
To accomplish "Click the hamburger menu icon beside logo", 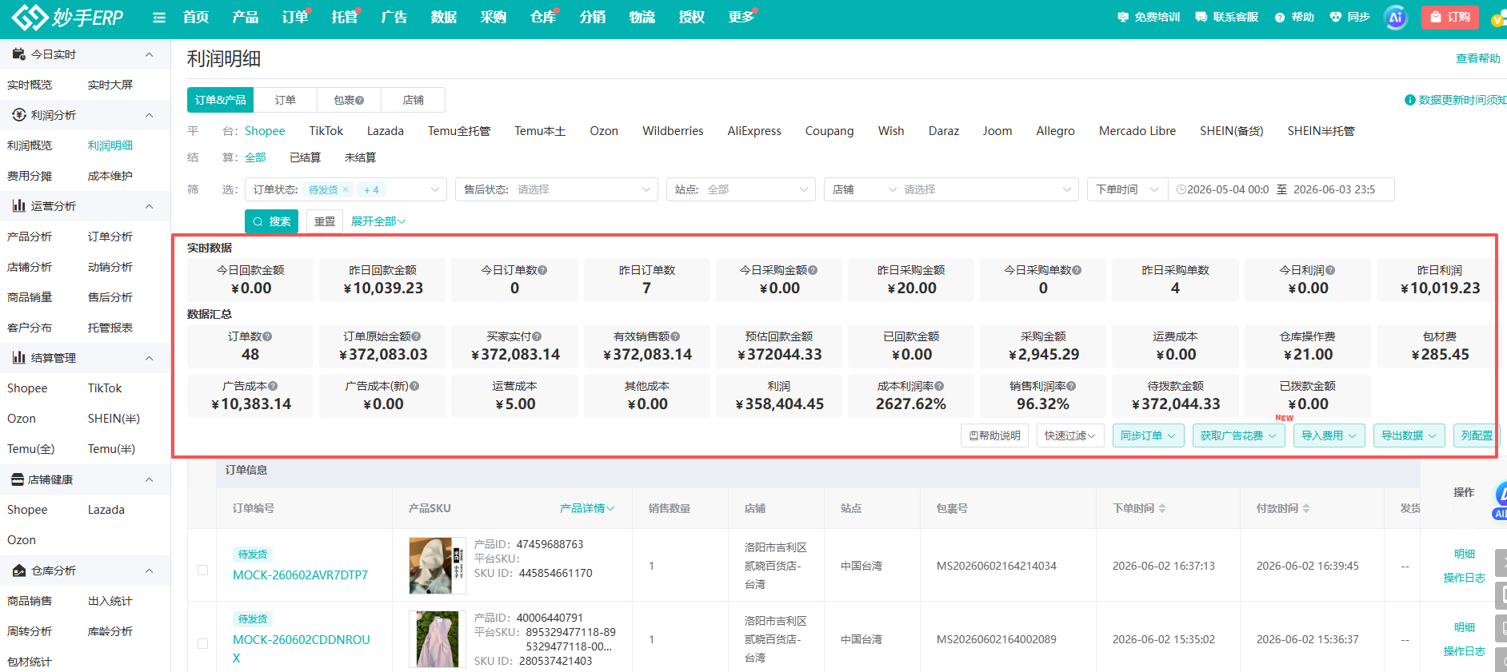I will 159,18.
